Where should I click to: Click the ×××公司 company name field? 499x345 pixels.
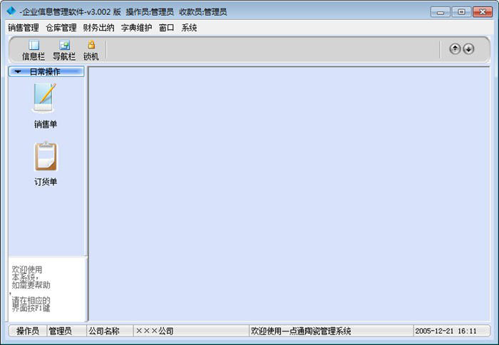[x=190, y=331]
